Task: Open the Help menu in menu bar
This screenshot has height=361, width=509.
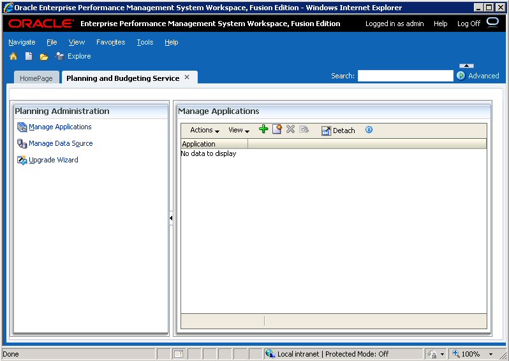Action: 172,42
